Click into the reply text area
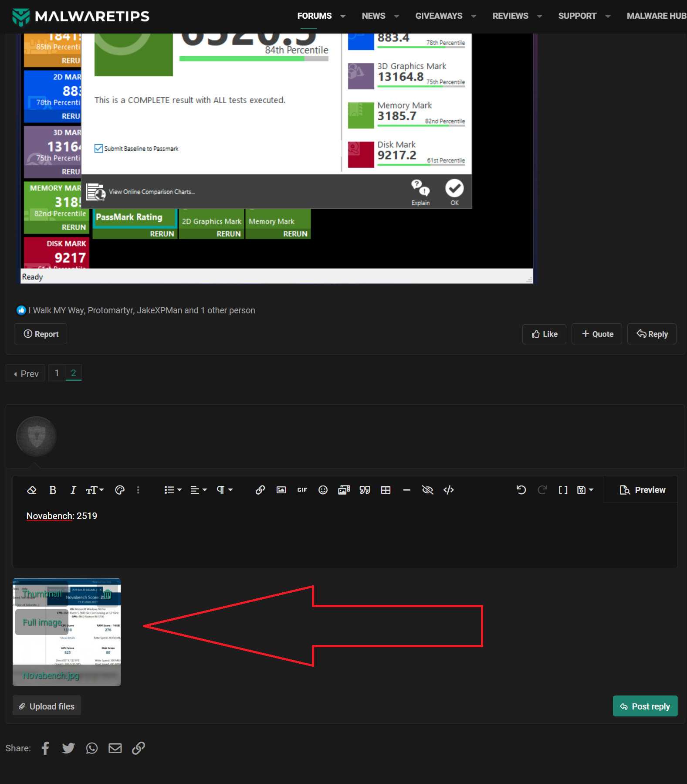 coord(345,535)
